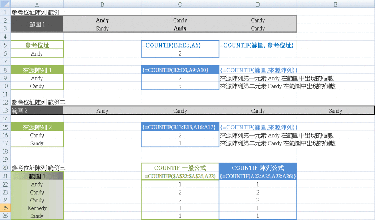
Task: Click the 來源陣列 2 green header cell
Action: pyautogui.click(x=37, y=127)
